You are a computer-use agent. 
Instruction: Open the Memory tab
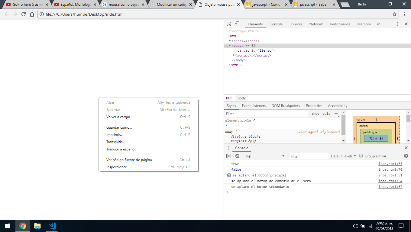pos(364,24)
